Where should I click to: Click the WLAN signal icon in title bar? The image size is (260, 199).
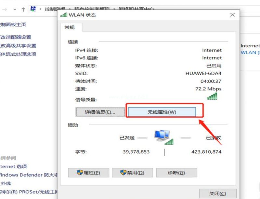click(x=64, y=15)
